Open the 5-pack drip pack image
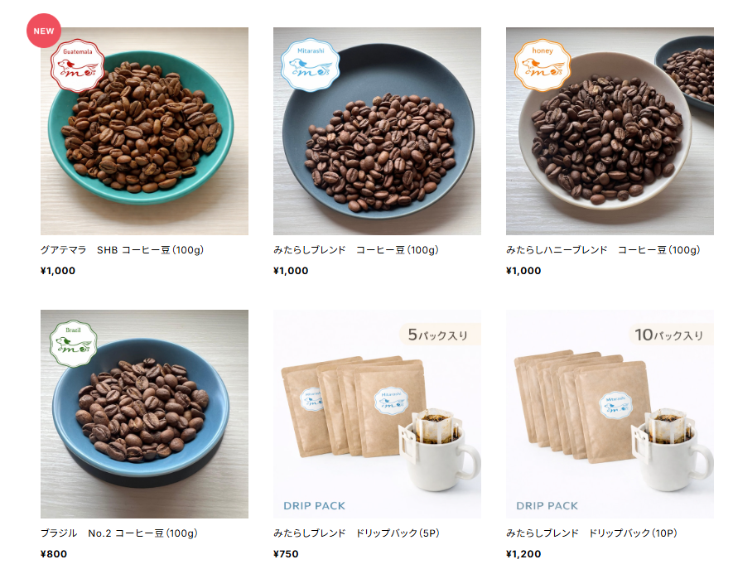Screen dimensions: 733x569 [x=377, y=414]
